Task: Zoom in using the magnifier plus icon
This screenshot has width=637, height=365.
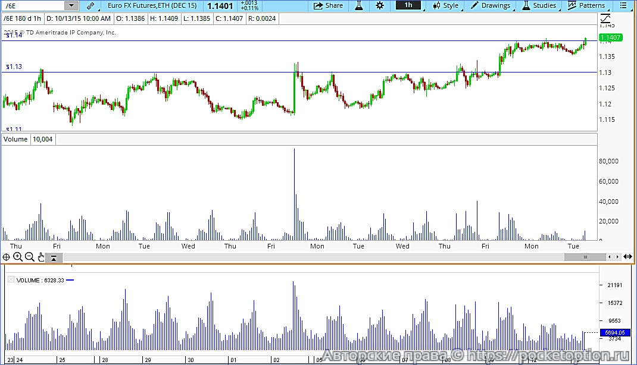Action: tap(17, 257)
